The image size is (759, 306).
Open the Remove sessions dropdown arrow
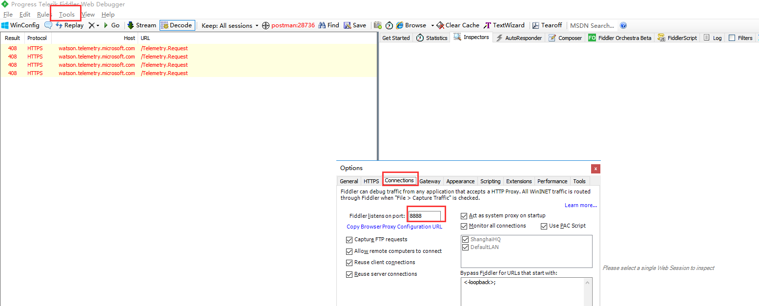coord(98,25)
